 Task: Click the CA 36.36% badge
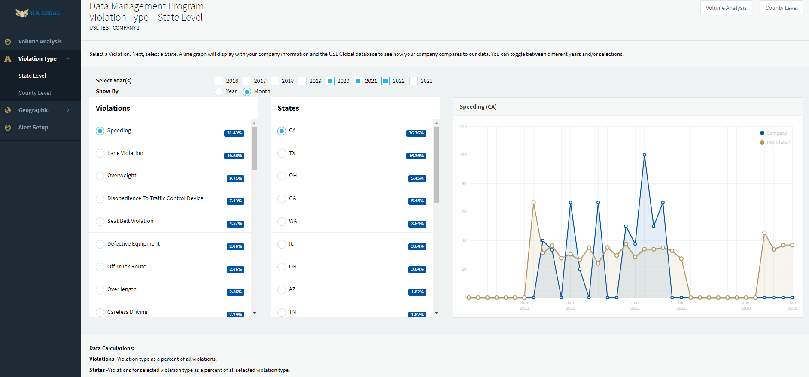click(x=416, y=133)
